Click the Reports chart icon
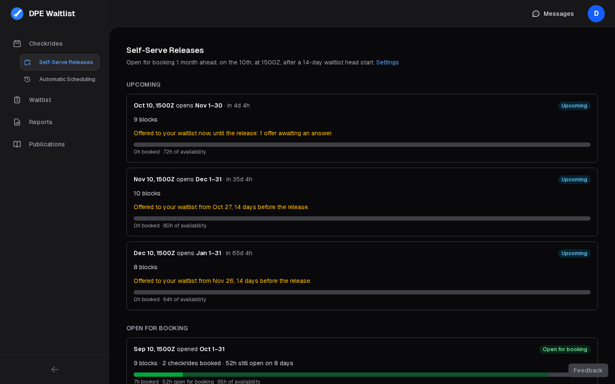Viewport: 615px width, 384px height. (x=17, y=122)
